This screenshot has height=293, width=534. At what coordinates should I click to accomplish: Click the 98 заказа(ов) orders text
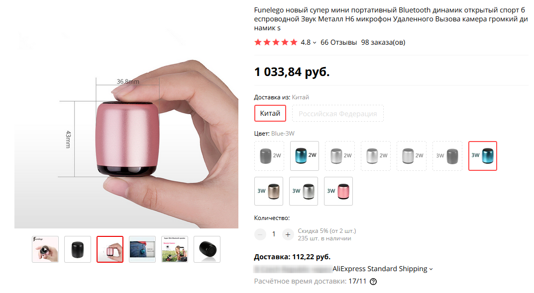383,43
